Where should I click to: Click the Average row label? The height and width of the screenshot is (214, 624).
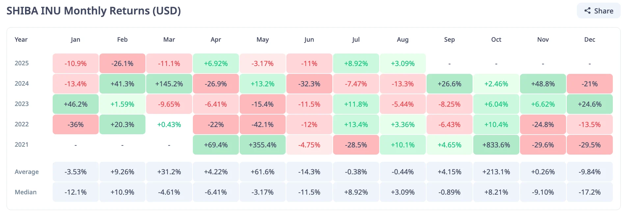pyautogui.click(x=27, y=172)
